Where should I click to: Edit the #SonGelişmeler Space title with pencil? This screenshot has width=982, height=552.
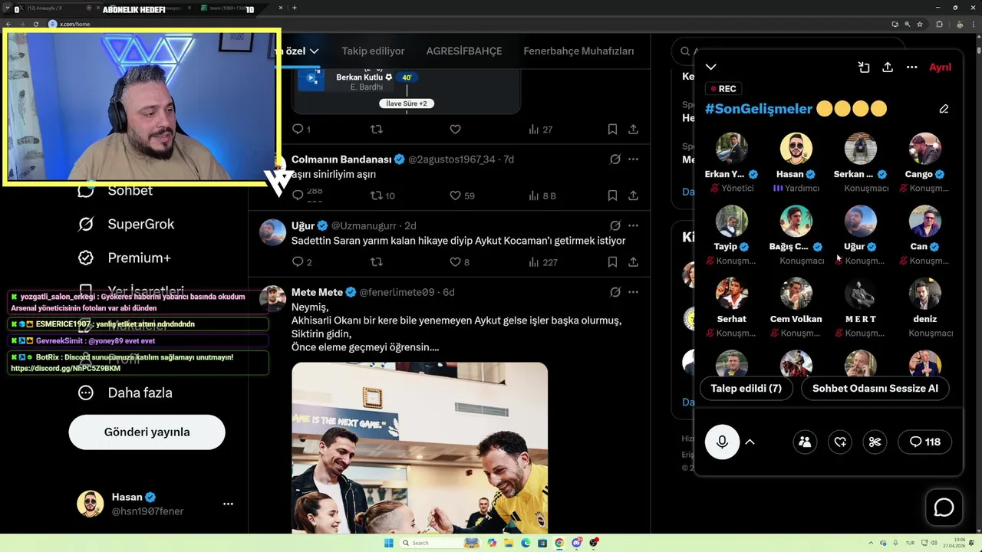[944, 109]
